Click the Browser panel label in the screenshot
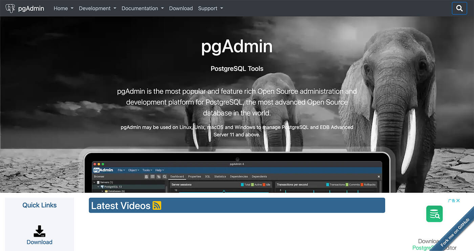 point(99,177)
